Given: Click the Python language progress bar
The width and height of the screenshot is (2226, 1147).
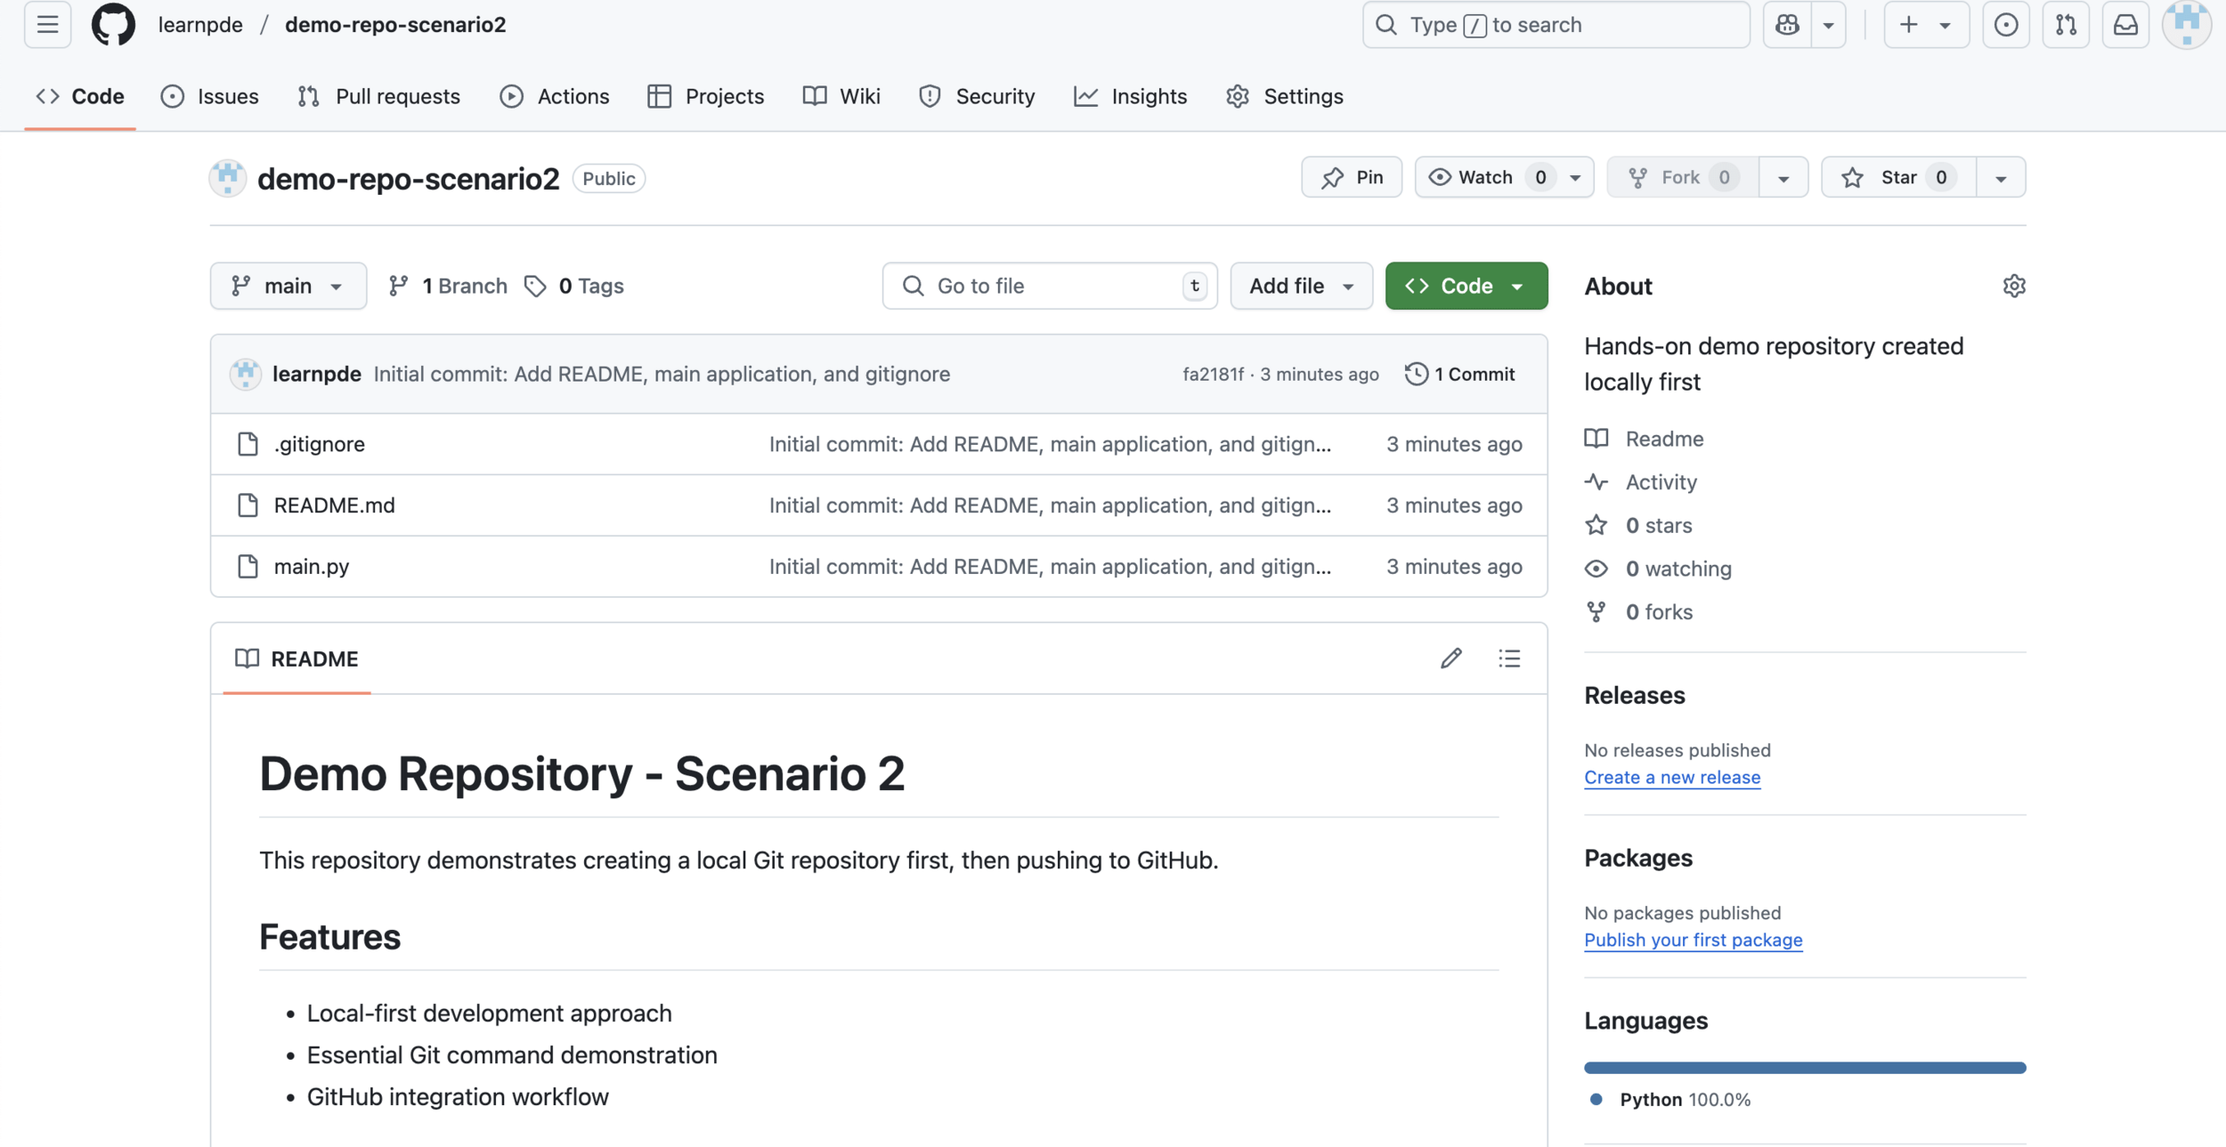Looking at the screenshot, I should coord(1804,1067).
